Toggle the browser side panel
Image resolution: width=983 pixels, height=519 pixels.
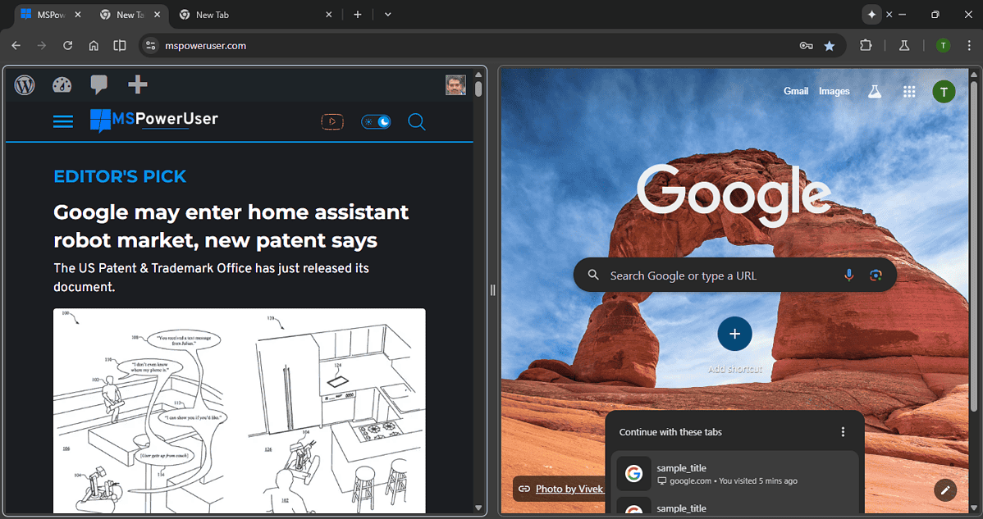coord(120,45)
